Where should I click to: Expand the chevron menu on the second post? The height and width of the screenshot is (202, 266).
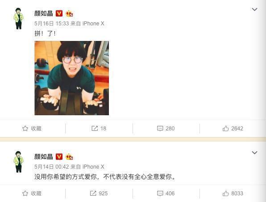[x=254, y=153]
